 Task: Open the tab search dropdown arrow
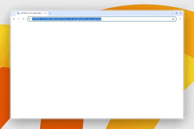click(x=14, y=13)
